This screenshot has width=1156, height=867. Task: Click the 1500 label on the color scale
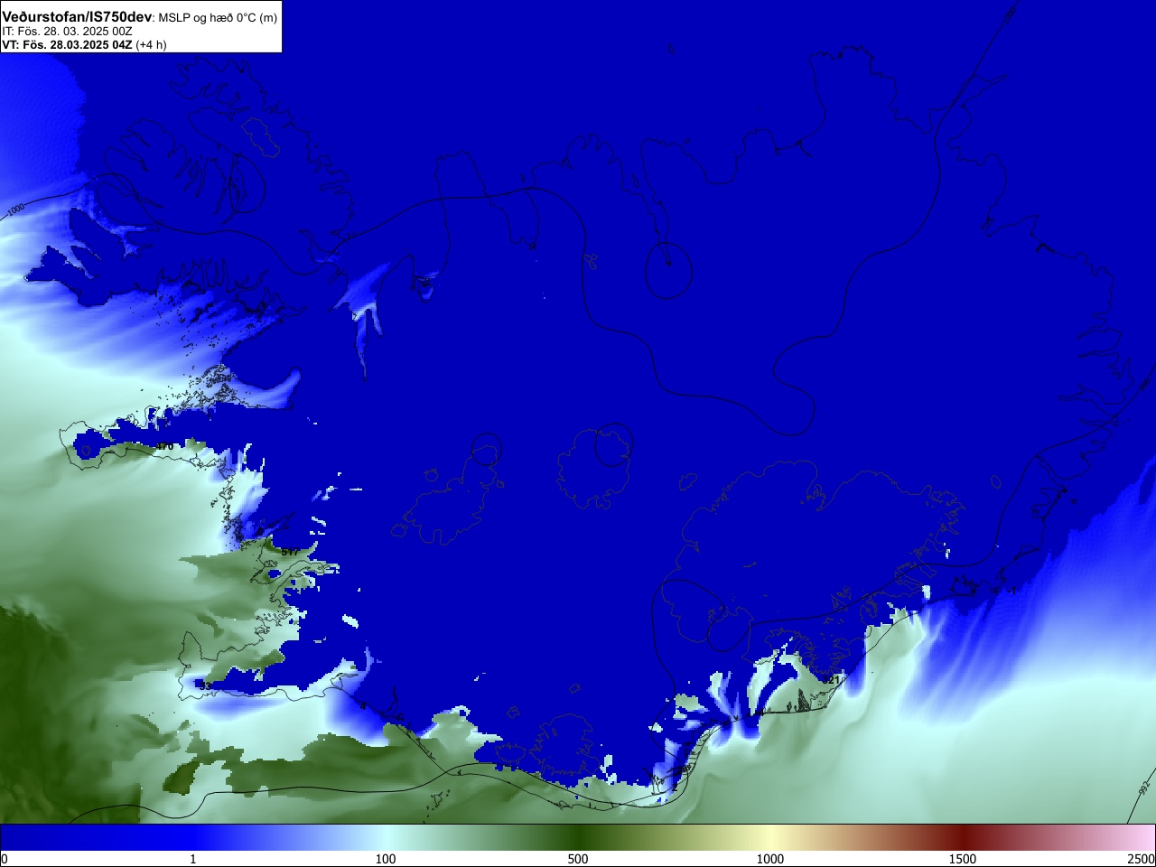click(963, 859)
